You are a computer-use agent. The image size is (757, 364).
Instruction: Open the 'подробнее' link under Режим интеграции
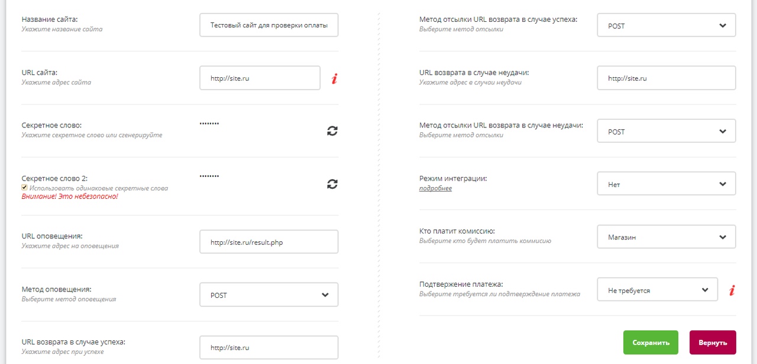click(x=436, y=188)
